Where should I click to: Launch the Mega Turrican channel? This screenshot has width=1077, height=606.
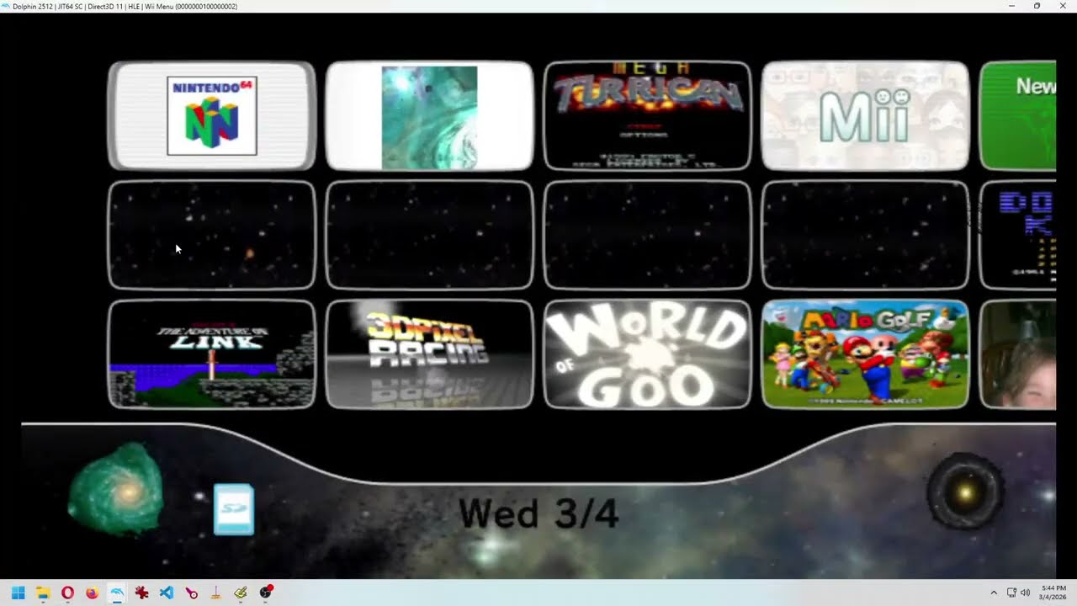pyautogui.click(x=647, y=116)
